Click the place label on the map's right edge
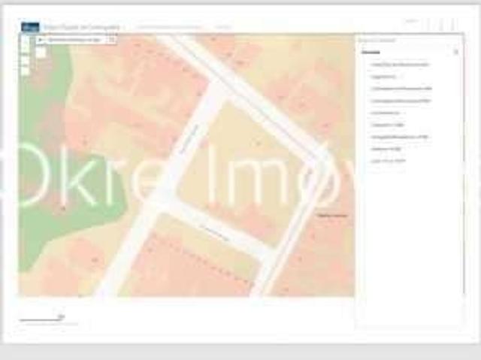The height and width of the screenshot is (360, 481). [332, 216]
